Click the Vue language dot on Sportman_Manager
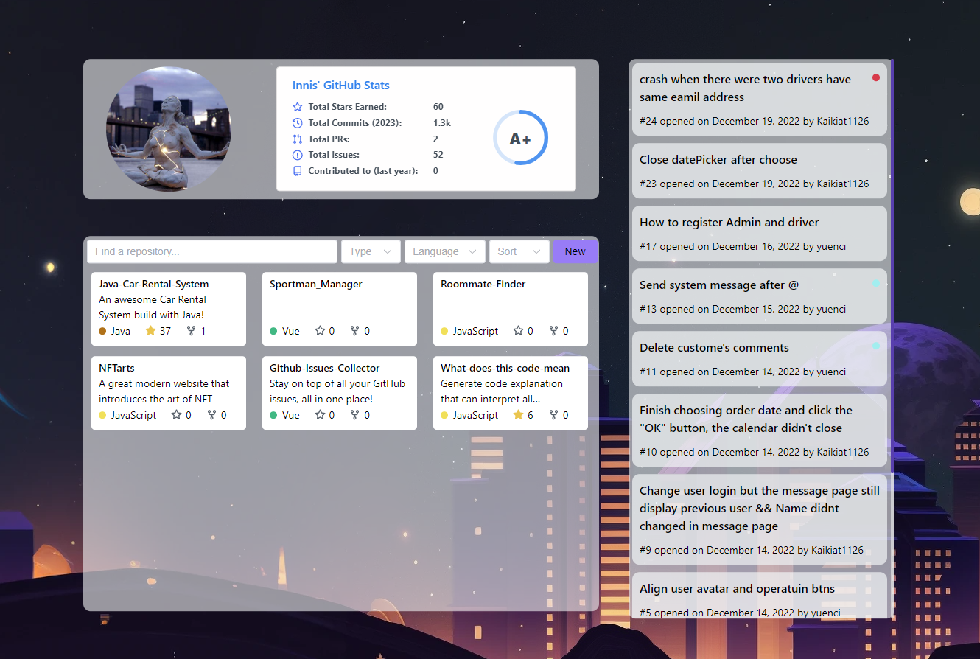 click(273, 331)
